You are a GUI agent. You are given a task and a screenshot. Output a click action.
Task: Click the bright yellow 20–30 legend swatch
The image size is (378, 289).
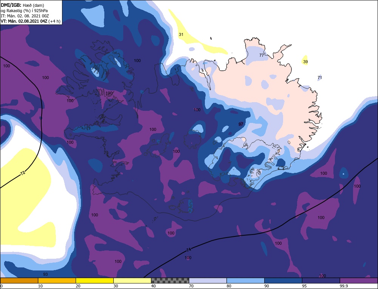[x=94, y=281]
